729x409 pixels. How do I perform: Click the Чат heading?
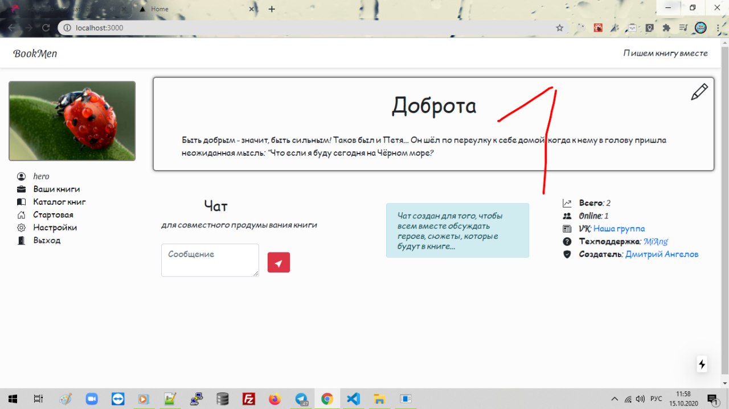pyautogui.click(x=216, y=206)
